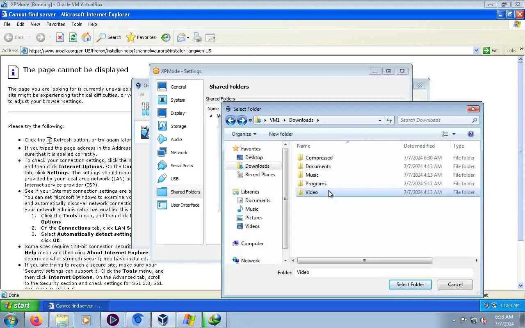Select Computer in navigation pane
This screenshot has height=328, width=525.
pyautogui.click(x=252, y=244)
